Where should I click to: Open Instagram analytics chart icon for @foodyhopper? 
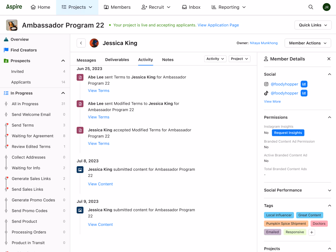304,84
